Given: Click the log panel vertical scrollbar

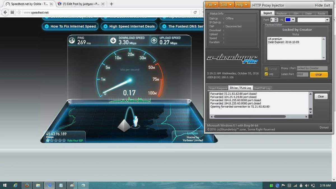Looking at the screenshot, I should (311, 103).
